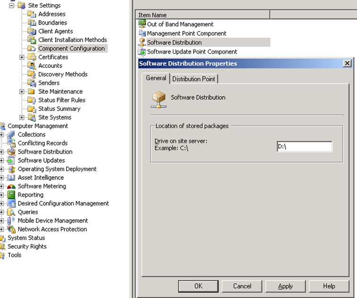The height and width of the screenshot is (298, 357).
Task: Click the Site Settings folder icon
Action: pos(22,5)
